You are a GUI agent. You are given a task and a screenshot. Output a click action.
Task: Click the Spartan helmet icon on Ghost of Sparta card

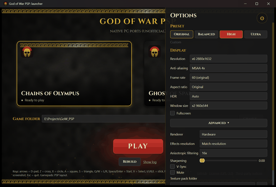pos(155,52)
